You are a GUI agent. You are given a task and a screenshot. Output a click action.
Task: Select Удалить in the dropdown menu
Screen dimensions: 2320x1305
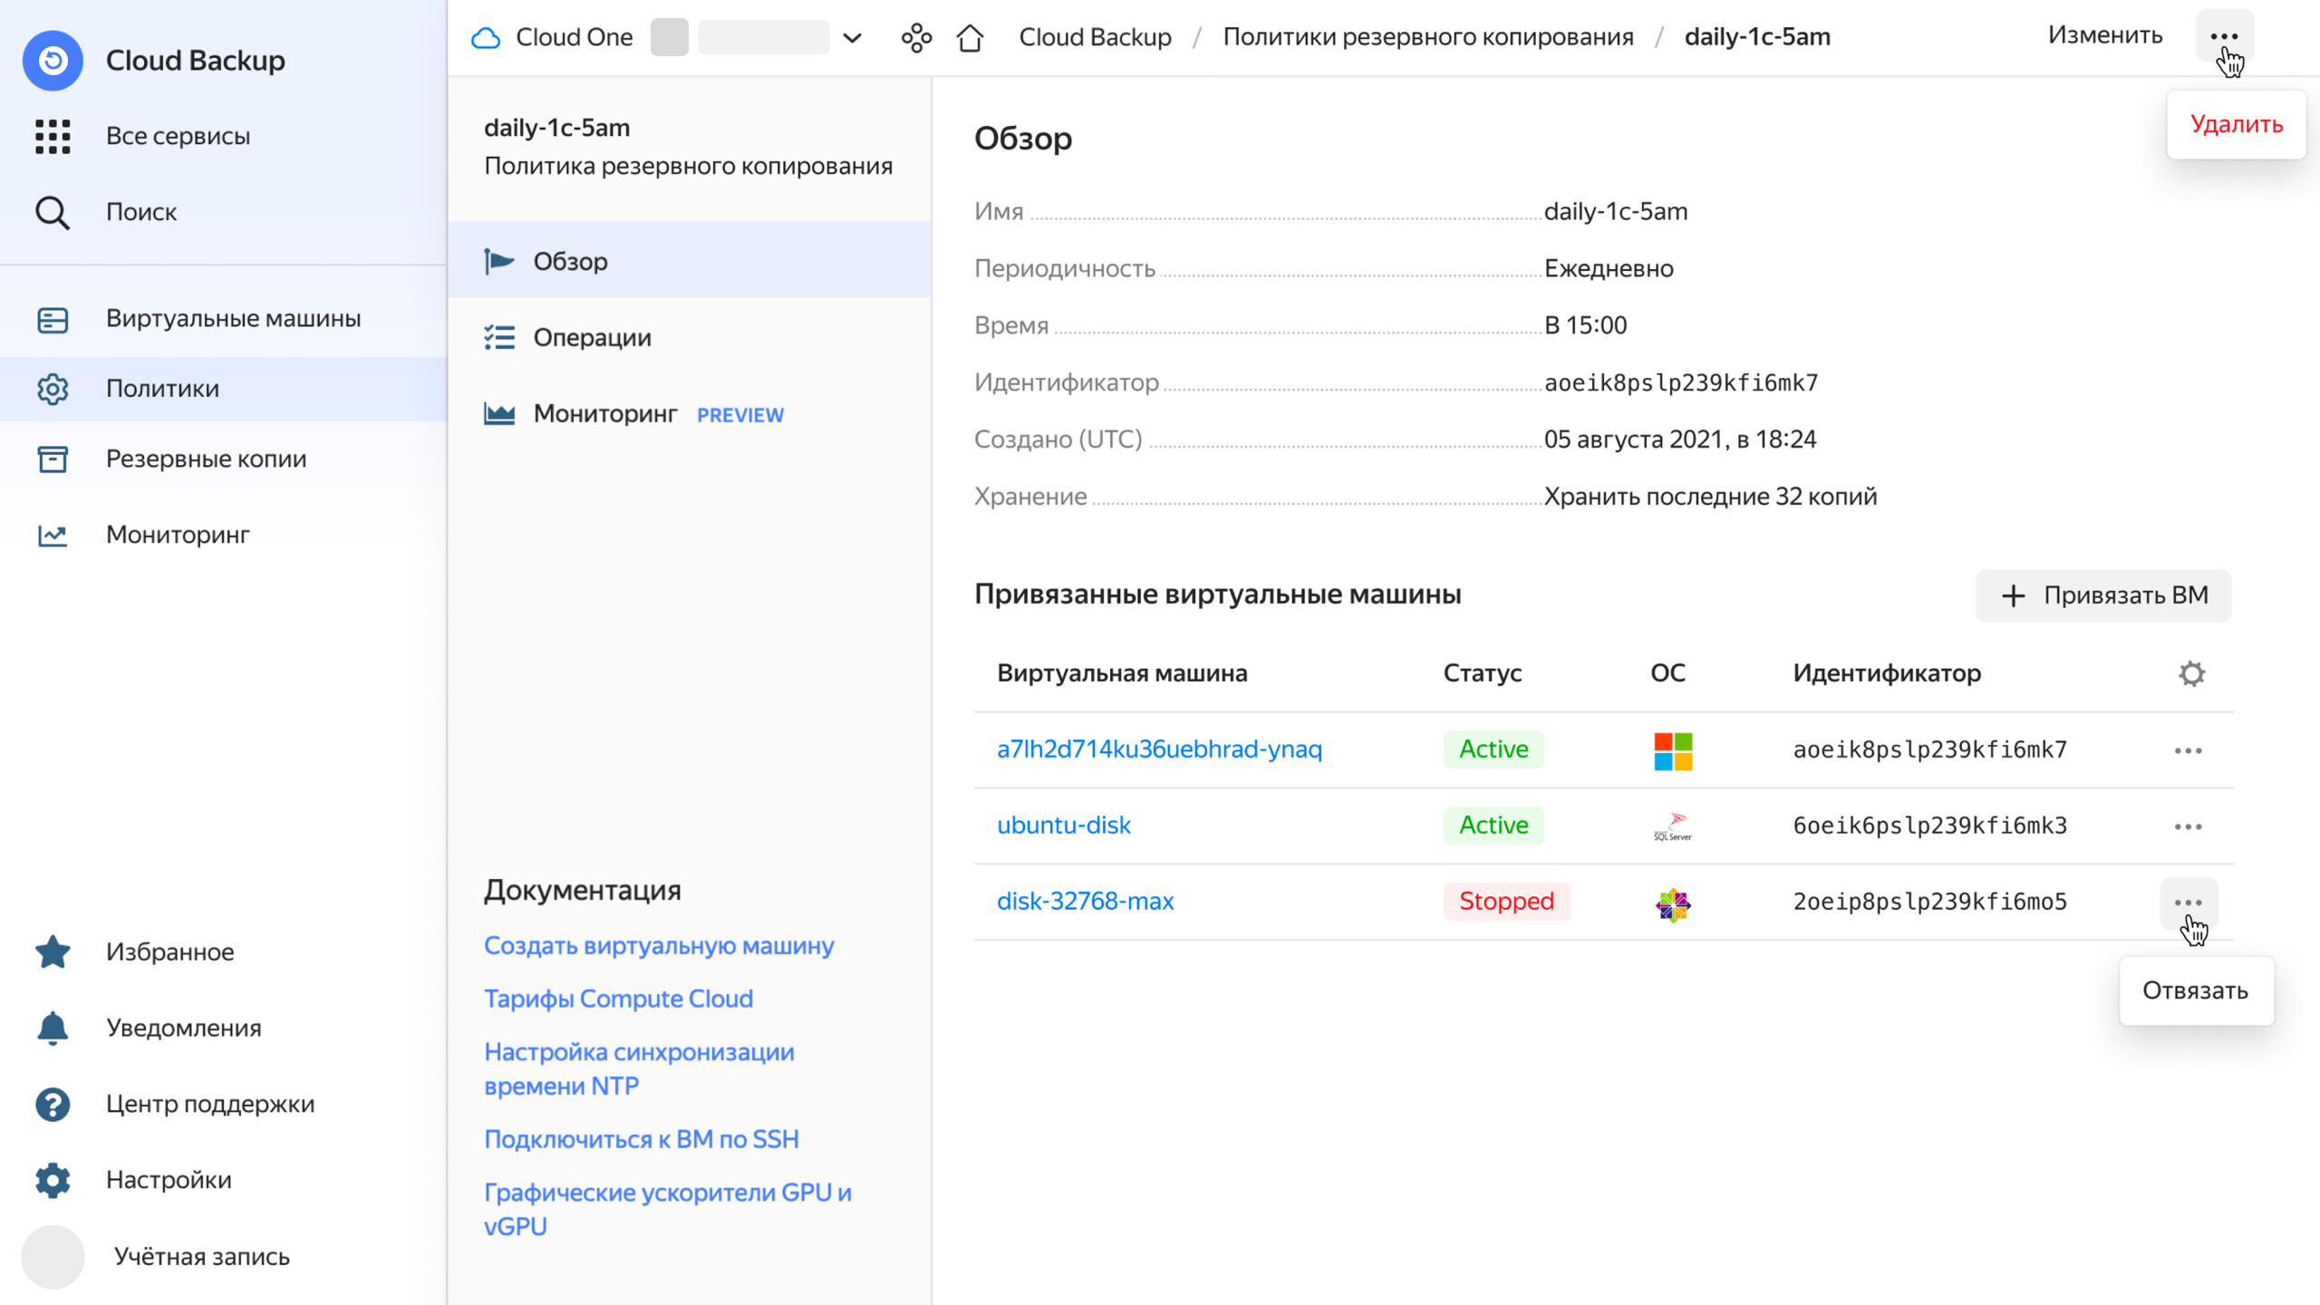pos(2236,124)
